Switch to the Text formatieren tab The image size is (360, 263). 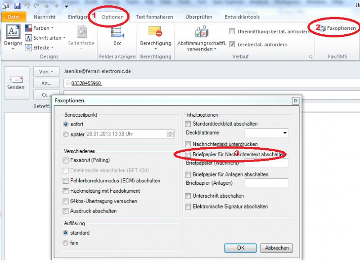point(154,17)
